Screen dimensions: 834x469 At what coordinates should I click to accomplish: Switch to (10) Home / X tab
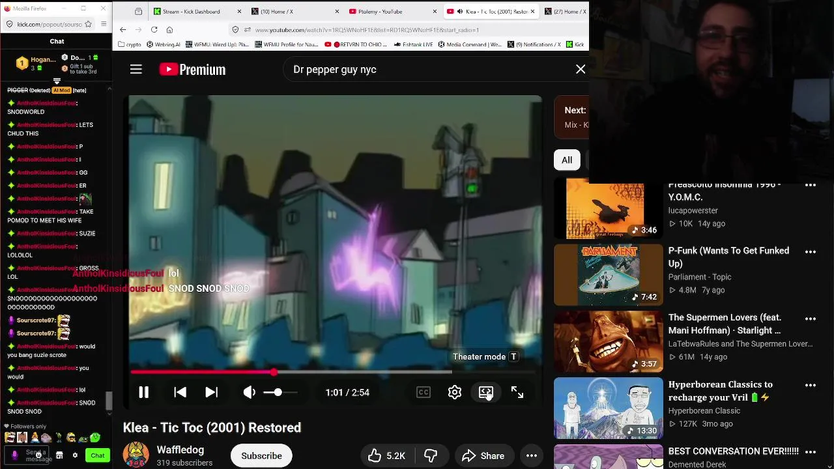tap(295, 11)
